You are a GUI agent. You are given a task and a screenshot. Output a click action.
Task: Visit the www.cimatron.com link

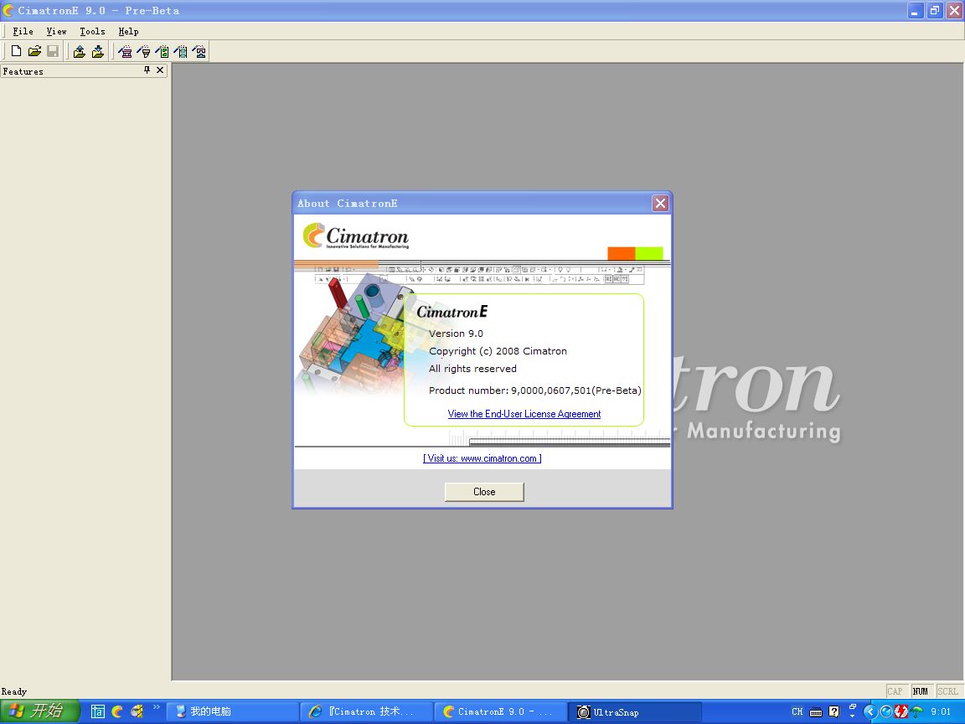tap(482, 458)
